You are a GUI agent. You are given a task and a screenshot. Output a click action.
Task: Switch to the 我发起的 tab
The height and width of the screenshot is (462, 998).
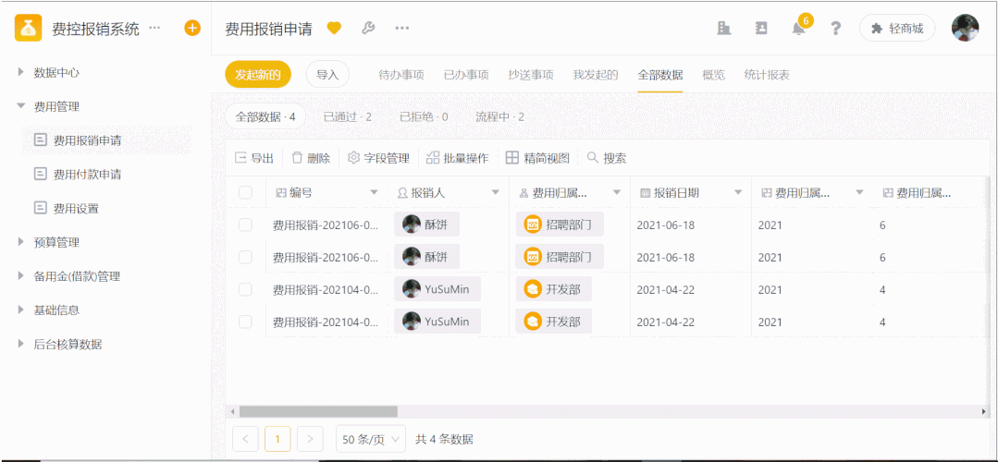click(x=596, y=74)
